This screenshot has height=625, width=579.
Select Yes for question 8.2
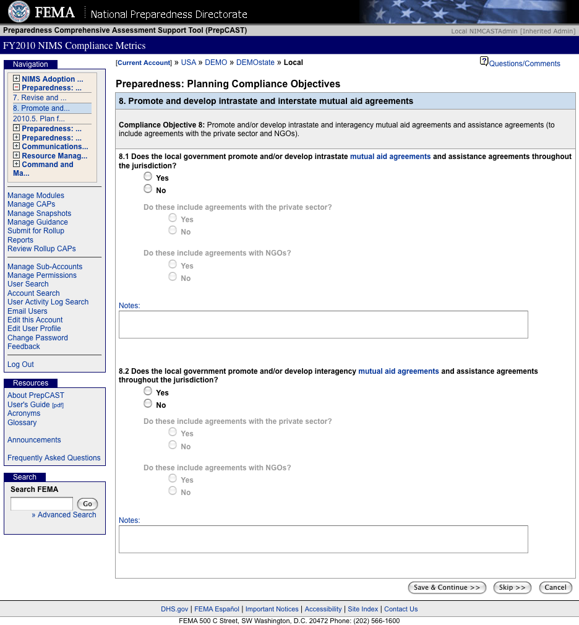[x=148, y=391]
